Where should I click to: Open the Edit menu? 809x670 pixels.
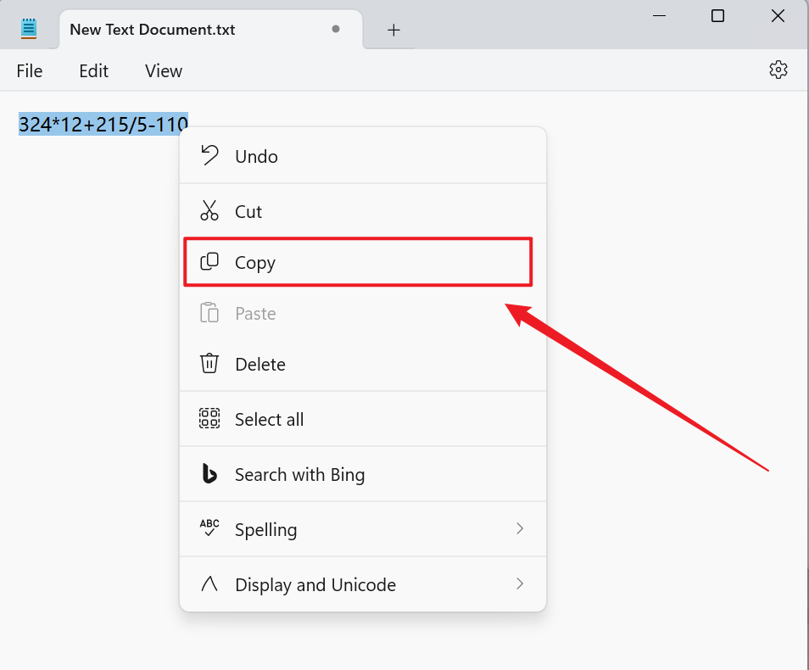pyautogui.click(x=93, y=71)
